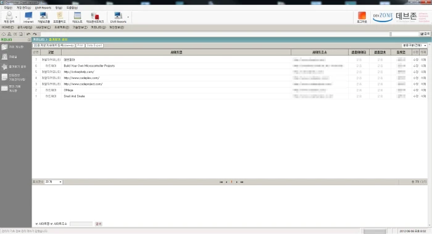Screen dimensions: 432x234
Task: Open the Intranet toolbar icon
Action: [28, 17]
